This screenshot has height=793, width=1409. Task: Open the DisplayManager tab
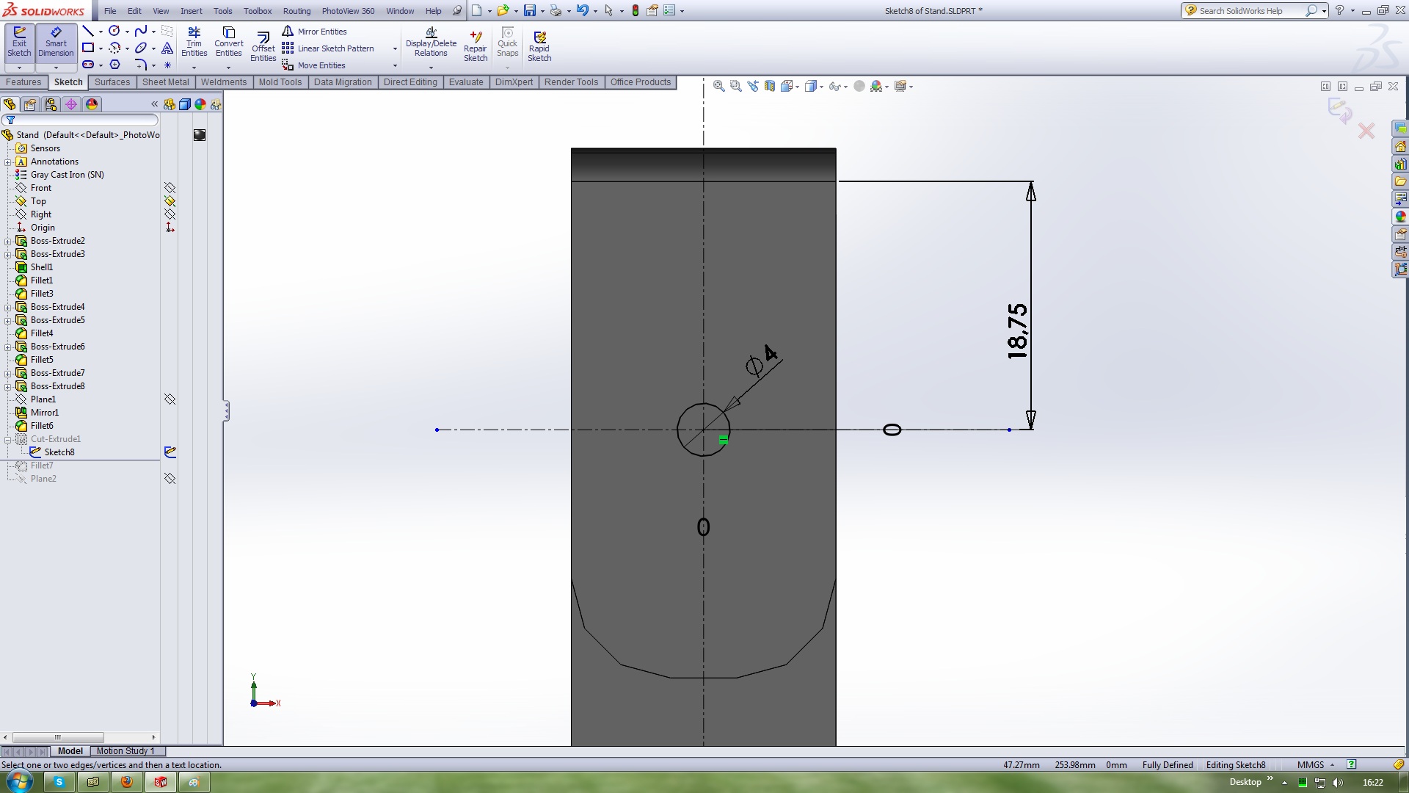[92, 104]
